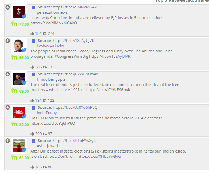Click the green influence score icon beside 77.00
Viewport: 209px width, 174px height.
click(14, 24)
